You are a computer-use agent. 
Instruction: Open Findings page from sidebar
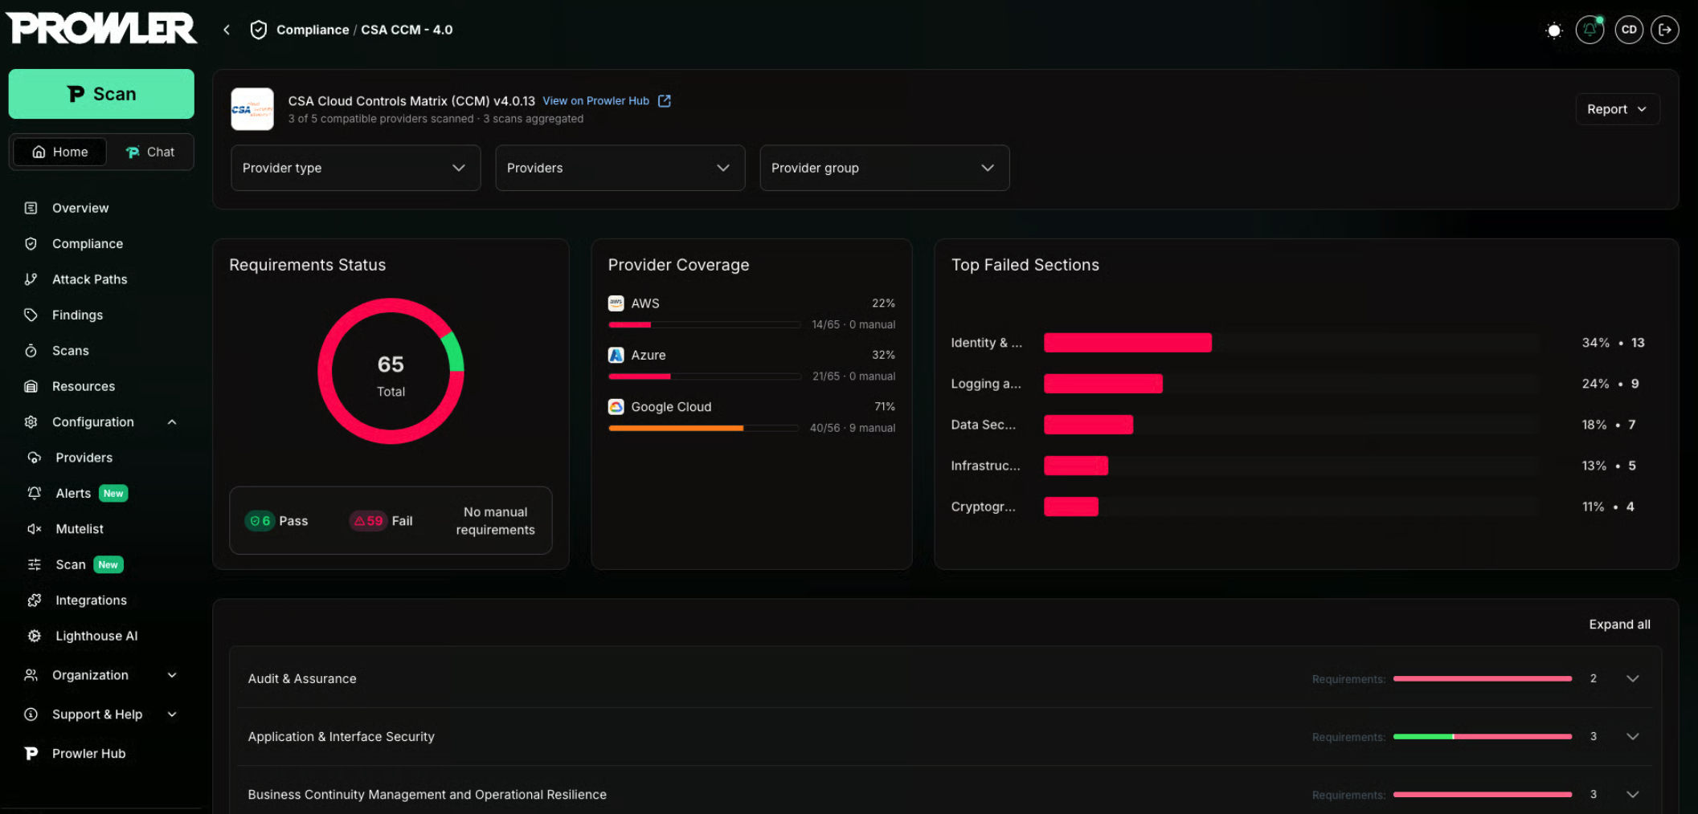click(x=77, y=315)
